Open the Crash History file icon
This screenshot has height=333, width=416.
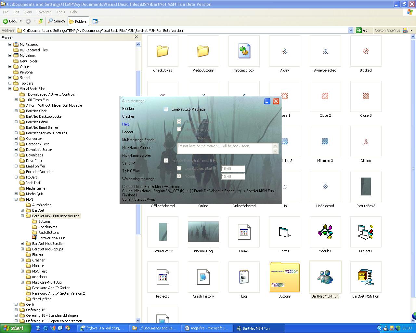203,277
